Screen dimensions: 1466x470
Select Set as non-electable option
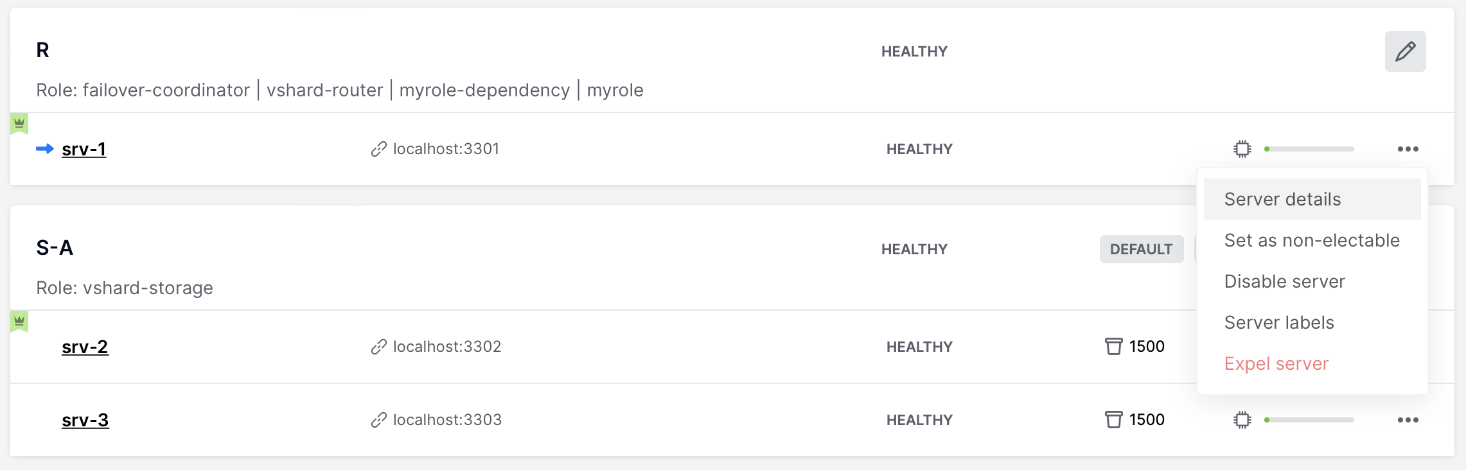pyautogui.click(x=1312, y=240)
